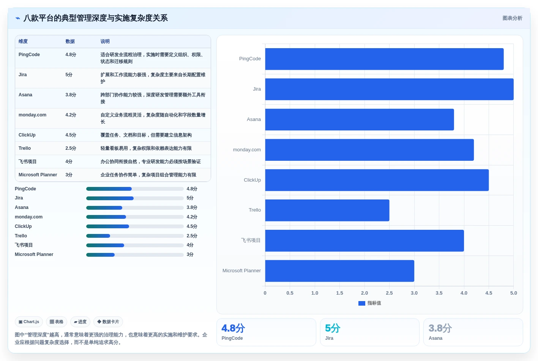
Task: Click the page title 八款平台的典型管理深度与实施复杂度关系
Action: pyautogui.click(x=96, y=18)
